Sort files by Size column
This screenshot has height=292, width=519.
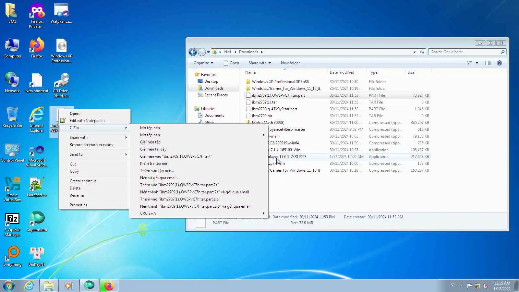tap(418, 72)
